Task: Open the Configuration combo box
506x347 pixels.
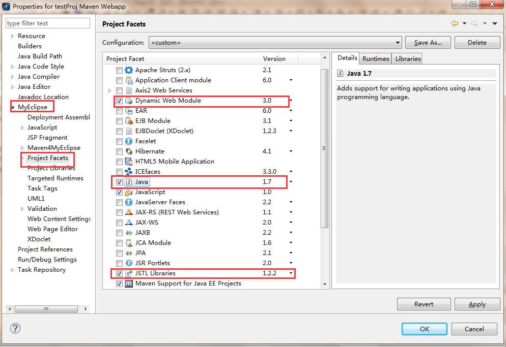Action: coord(275,43)
